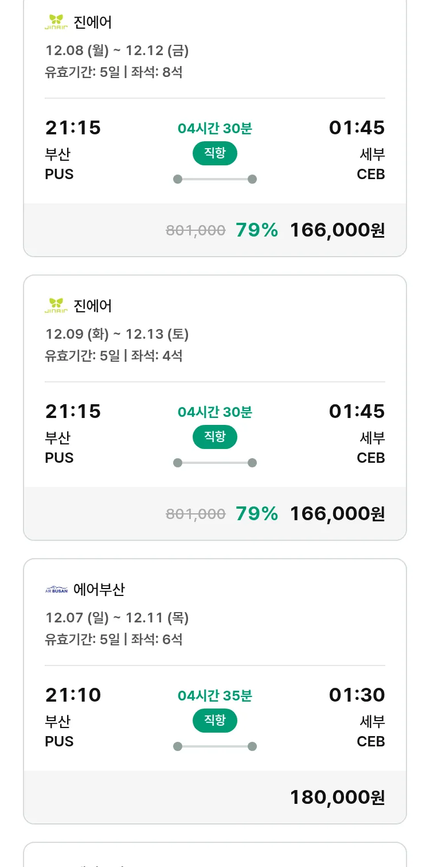Open the 에어부산 airline name

point(99,590)
